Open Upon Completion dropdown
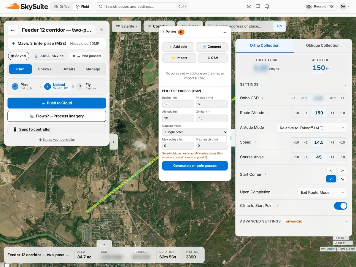Viewport: 356px width, 267px height. point(322,192)
